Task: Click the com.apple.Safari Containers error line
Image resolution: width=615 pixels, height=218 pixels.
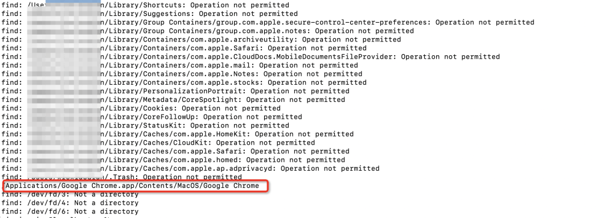Action: (x=184, y=48)
